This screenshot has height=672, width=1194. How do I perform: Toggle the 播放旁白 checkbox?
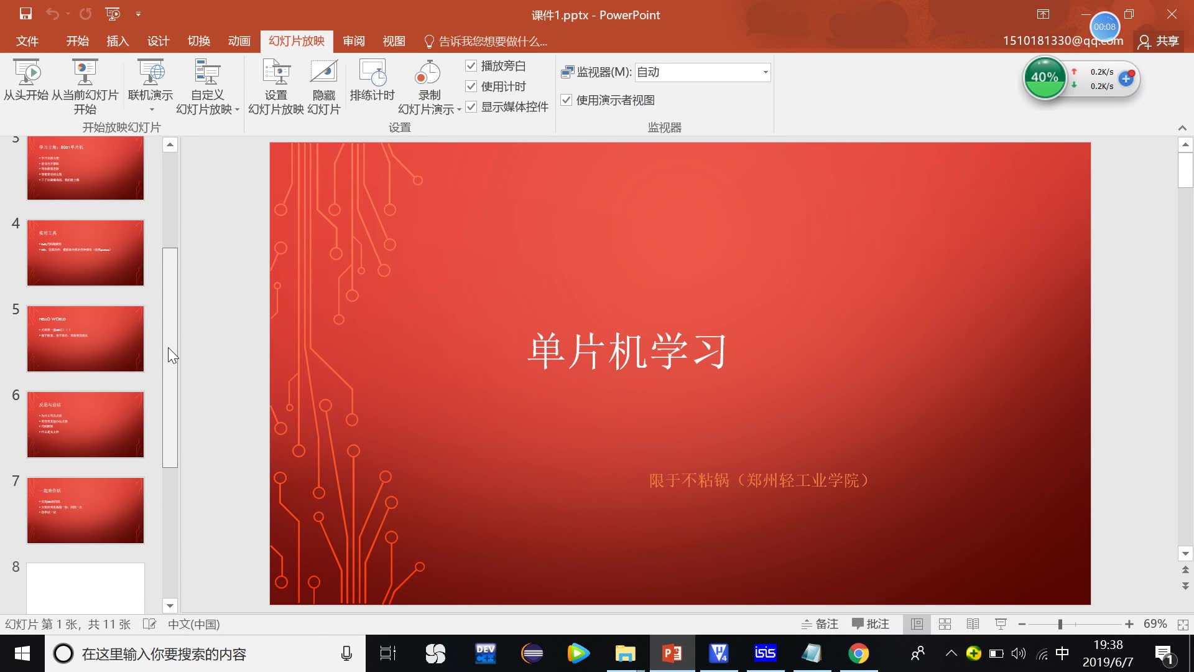click(x=471, y=65)
